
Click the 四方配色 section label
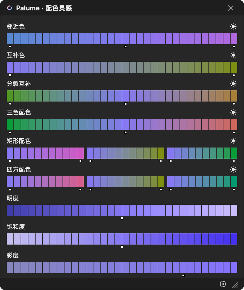(x=19, y=170)
